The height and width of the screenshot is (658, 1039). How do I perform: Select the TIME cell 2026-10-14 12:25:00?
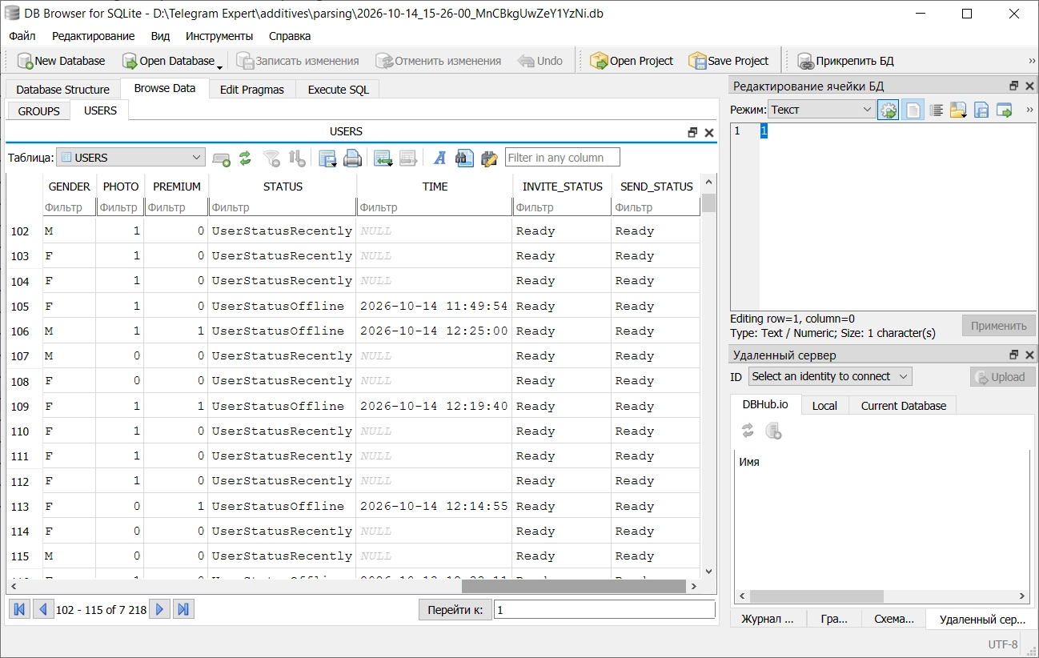pos(434,331)
